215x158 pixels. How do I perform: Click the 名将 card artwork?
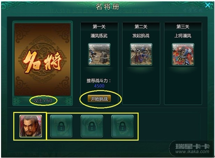click(x=43, y=60)
